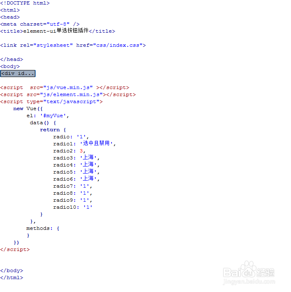
Task: Click the radio3: '上海' line
Action: [76, 158]
